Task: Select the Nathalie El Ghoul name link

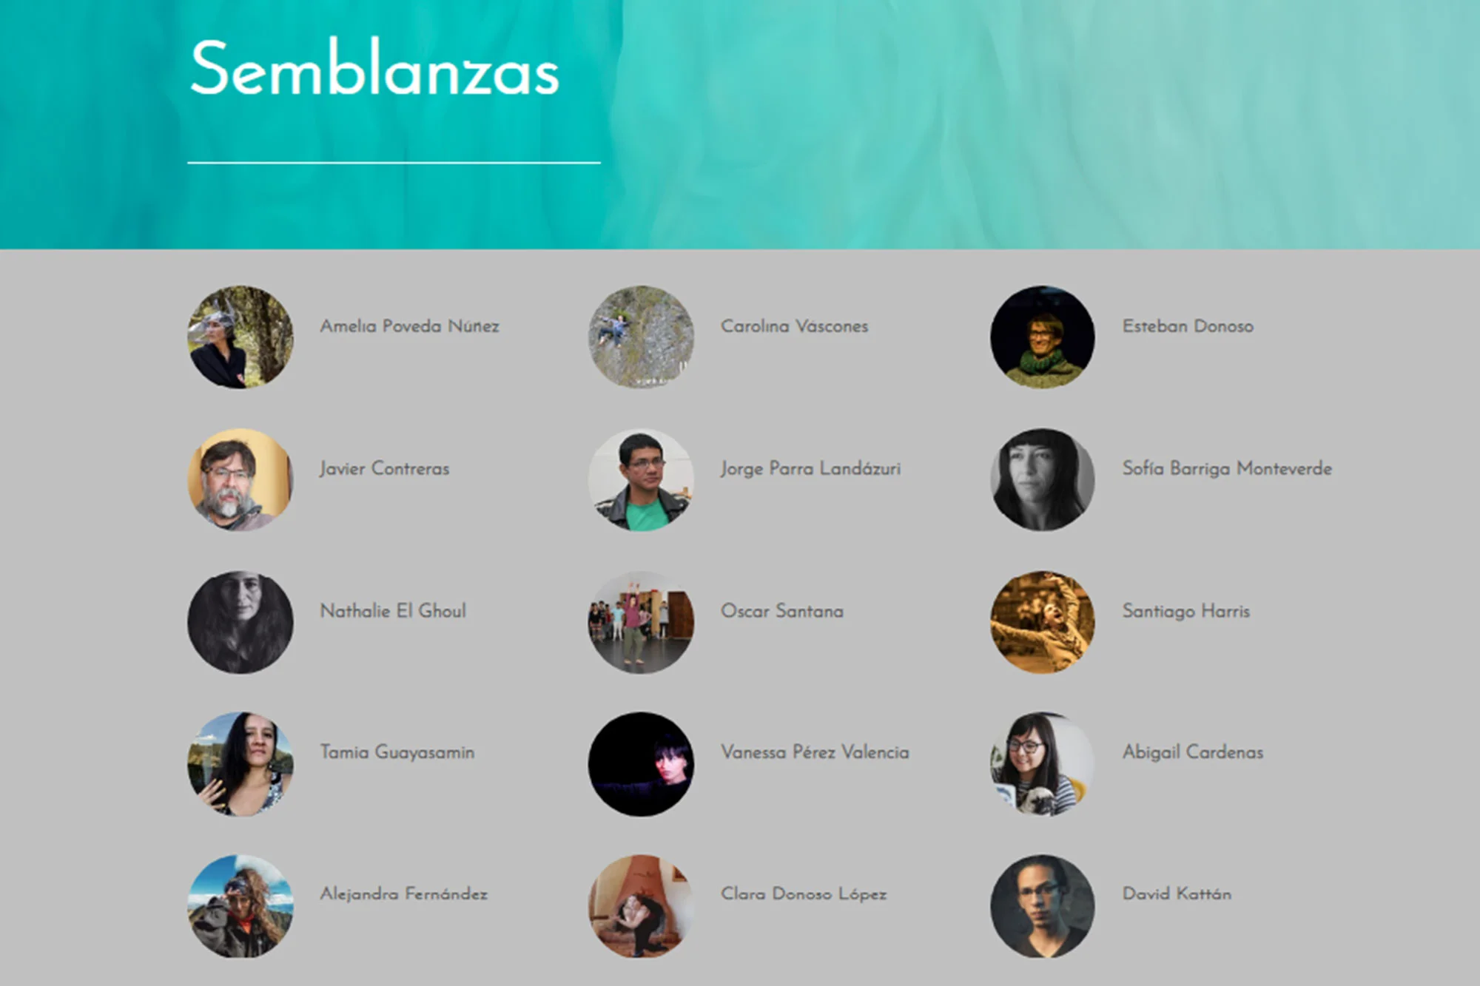Action: (x=392, y=611)
